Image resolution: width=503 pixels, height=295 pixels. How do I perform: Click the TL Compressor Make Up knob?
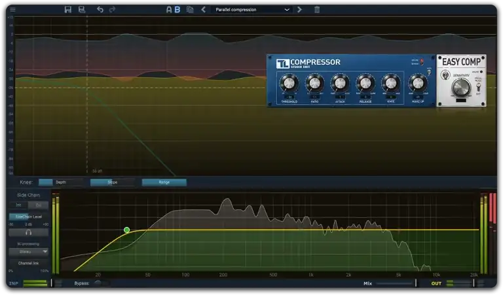(418, 83)
